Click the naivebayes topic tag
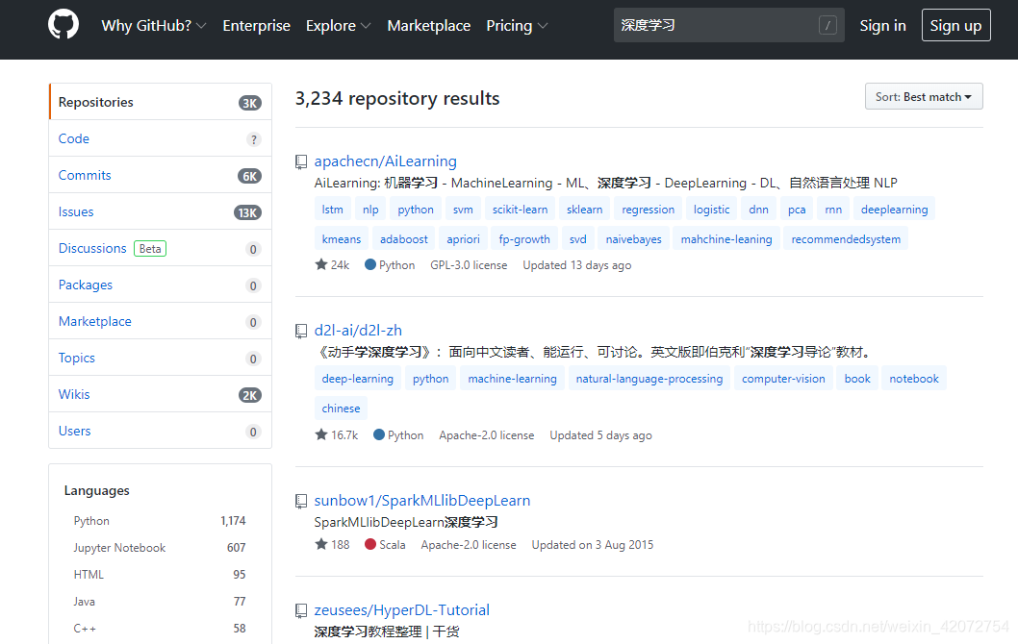This screenshot has width=1018, height=644. (x=633, y=238)
